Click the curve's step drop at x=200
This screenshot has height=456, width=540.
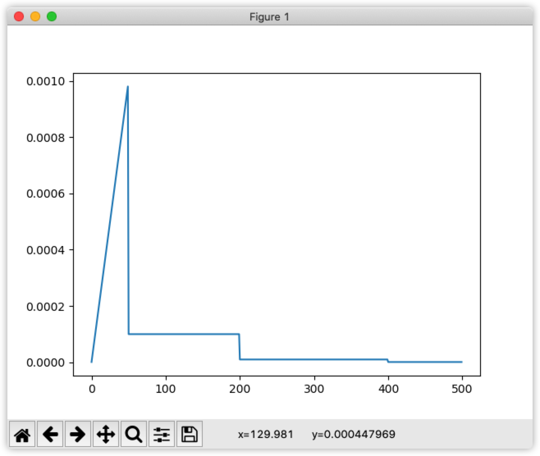point(240,347)
